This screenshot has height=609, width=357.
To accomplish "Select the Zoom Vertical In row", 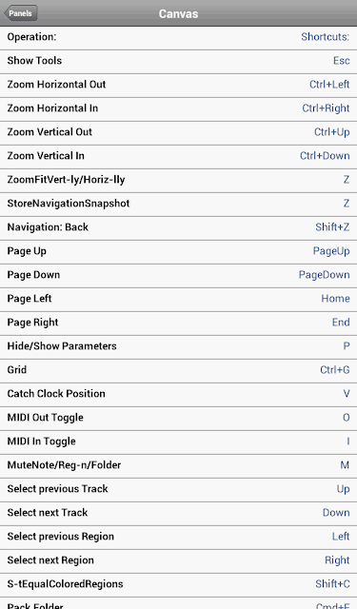I will (178, 157).
